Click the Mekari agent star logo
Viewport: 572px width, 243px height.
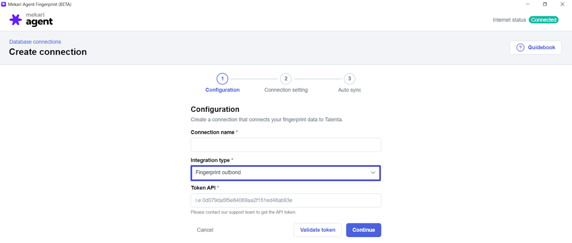click(15, 20)
